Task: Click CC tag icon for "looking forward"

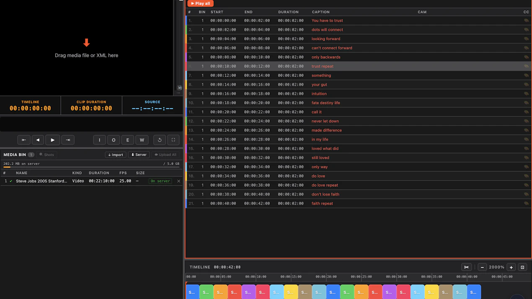Action: (526, 39)
